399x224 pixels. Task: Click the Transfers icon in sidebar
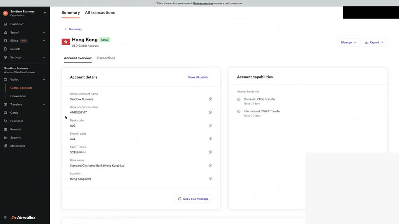[x=5, y=104]
